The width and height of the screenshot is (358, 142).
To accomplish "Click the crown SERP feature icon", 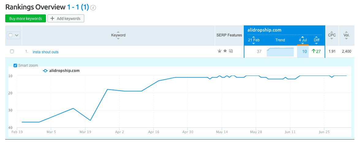I will click(x=219, y=51).
